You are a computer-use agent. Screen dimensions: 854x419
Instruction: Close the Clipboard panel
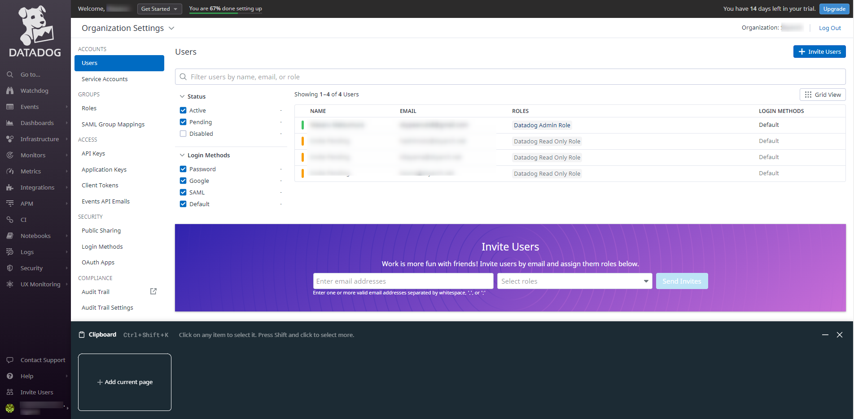tap(840, 335)
